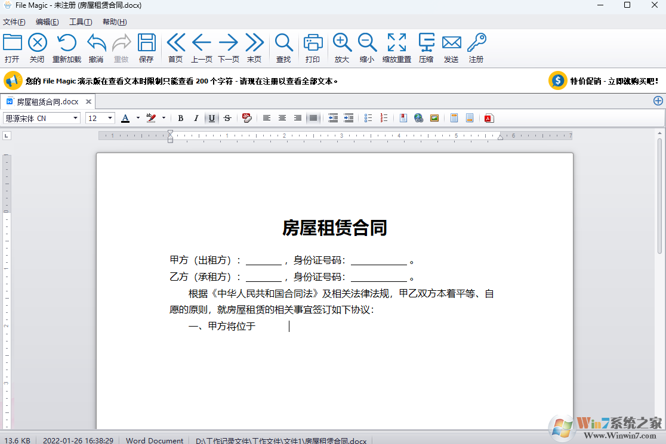Toggle bold formatting
The height and width of the screenshot is (444, 666).
(x=180, y=118)
